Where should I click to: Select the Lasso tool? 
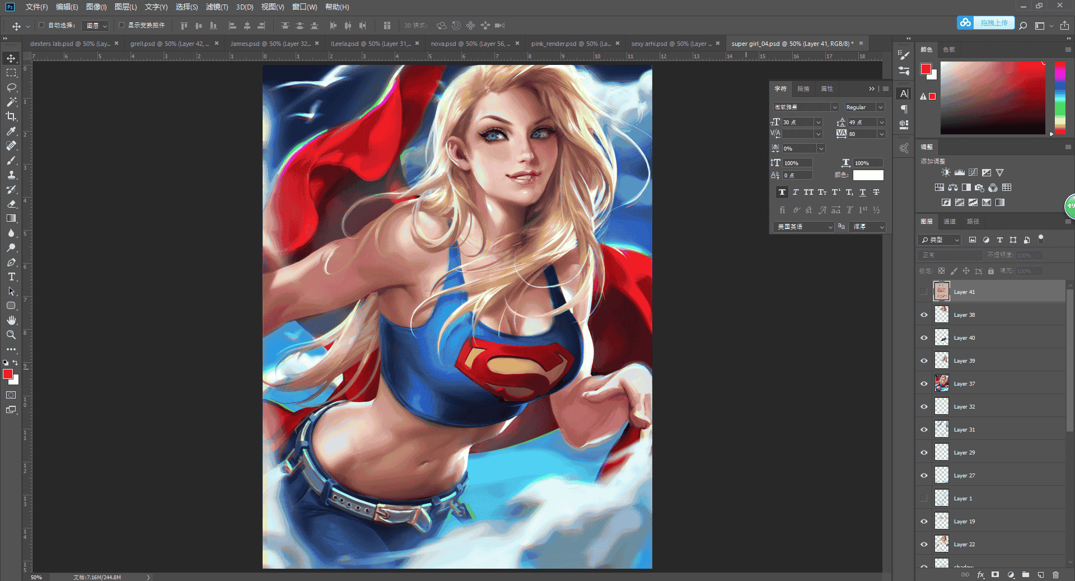pos(11,87)
